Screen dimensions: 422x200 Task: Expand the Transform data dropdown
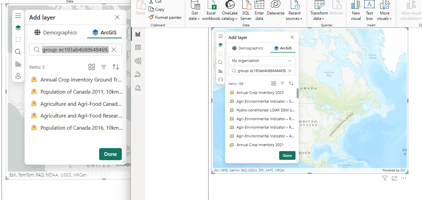click(x=319, y=19)
